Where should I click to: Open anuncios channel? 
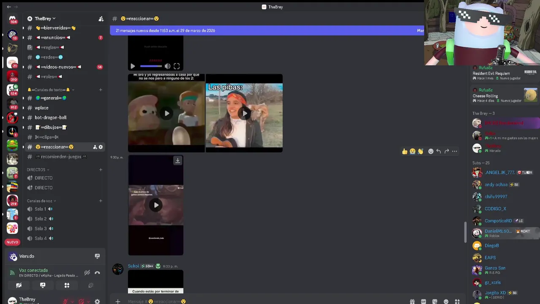[x=63, y=38]
